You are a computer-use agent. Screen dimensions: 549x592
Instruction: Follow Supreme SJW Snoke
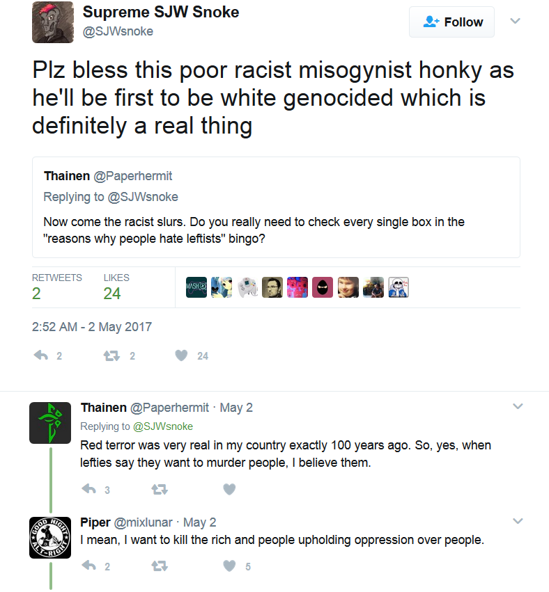coord(451,22)
